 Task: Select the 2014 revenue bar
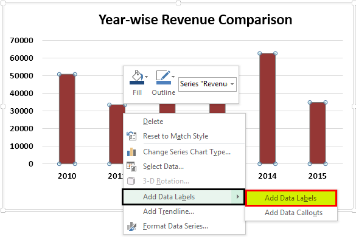[x=267, y=109]
